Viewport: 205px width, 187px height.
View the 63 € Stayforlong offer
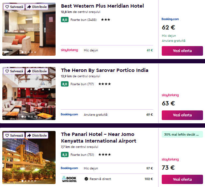[x=182, y=115]
